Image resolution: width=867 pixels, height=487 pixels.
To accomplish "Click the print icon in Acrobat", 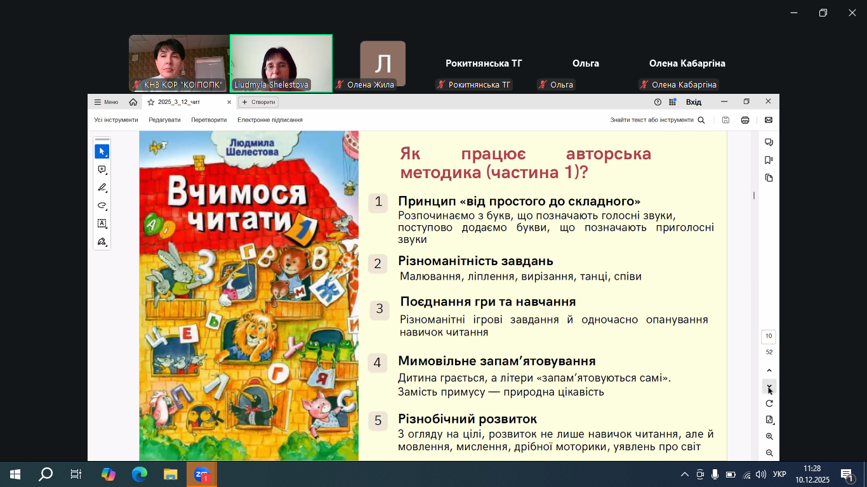I will coord(745,120).
